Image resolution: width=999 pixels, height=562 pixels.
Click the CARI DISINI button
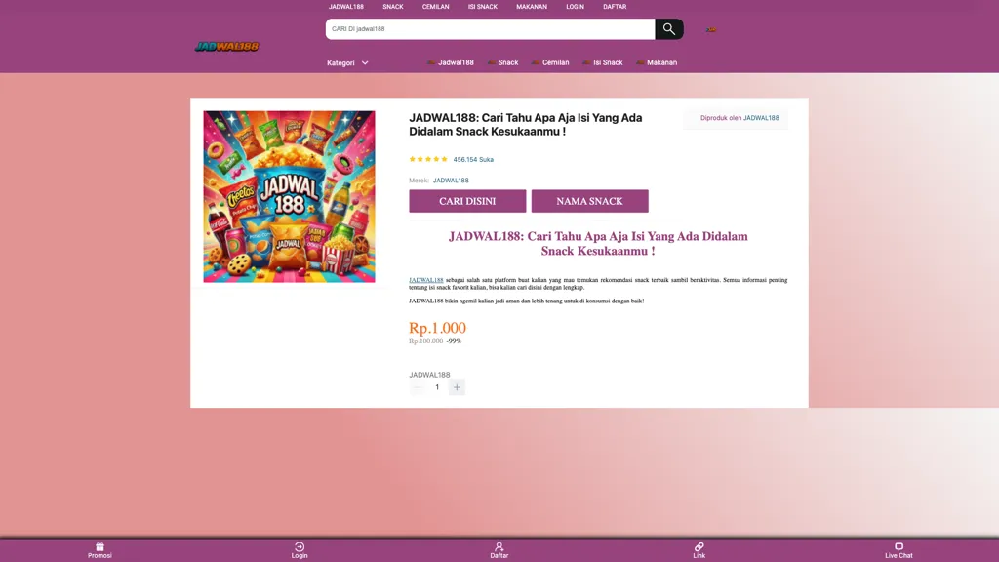click(467, 201)
